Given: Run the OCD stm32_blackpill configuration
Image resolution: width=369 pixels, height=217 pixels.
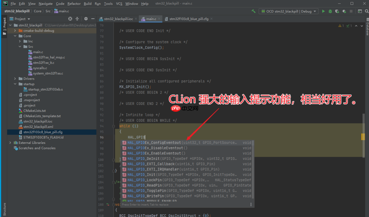Looking at the screenshot, I should 323,11.
